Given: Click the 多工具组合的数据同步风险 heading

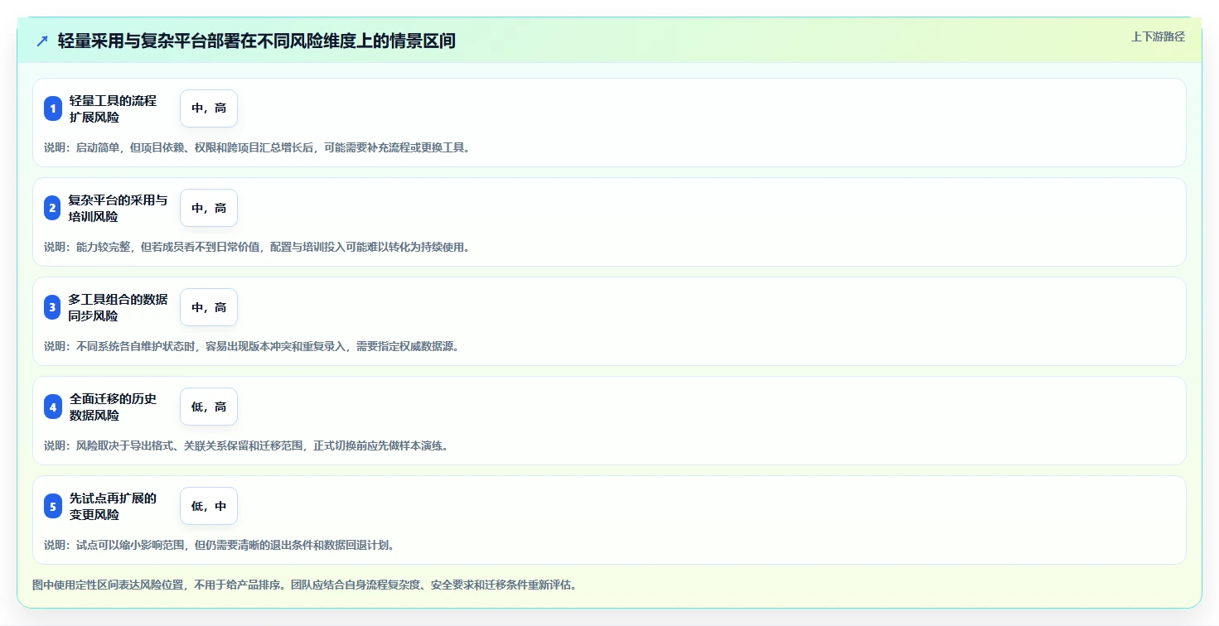Looking at the screenshot, I should click(118, 307).
